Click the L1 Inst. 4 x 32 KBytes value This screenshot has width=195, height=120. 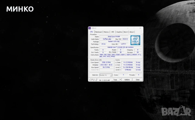[x=128, y=65]
